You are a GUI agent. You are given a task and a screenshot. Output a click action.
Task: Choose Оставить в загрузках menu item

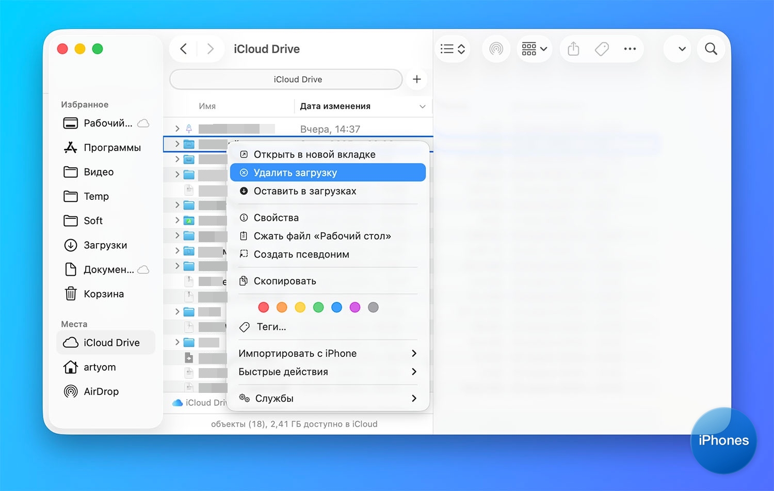click(x=305, y=191)
